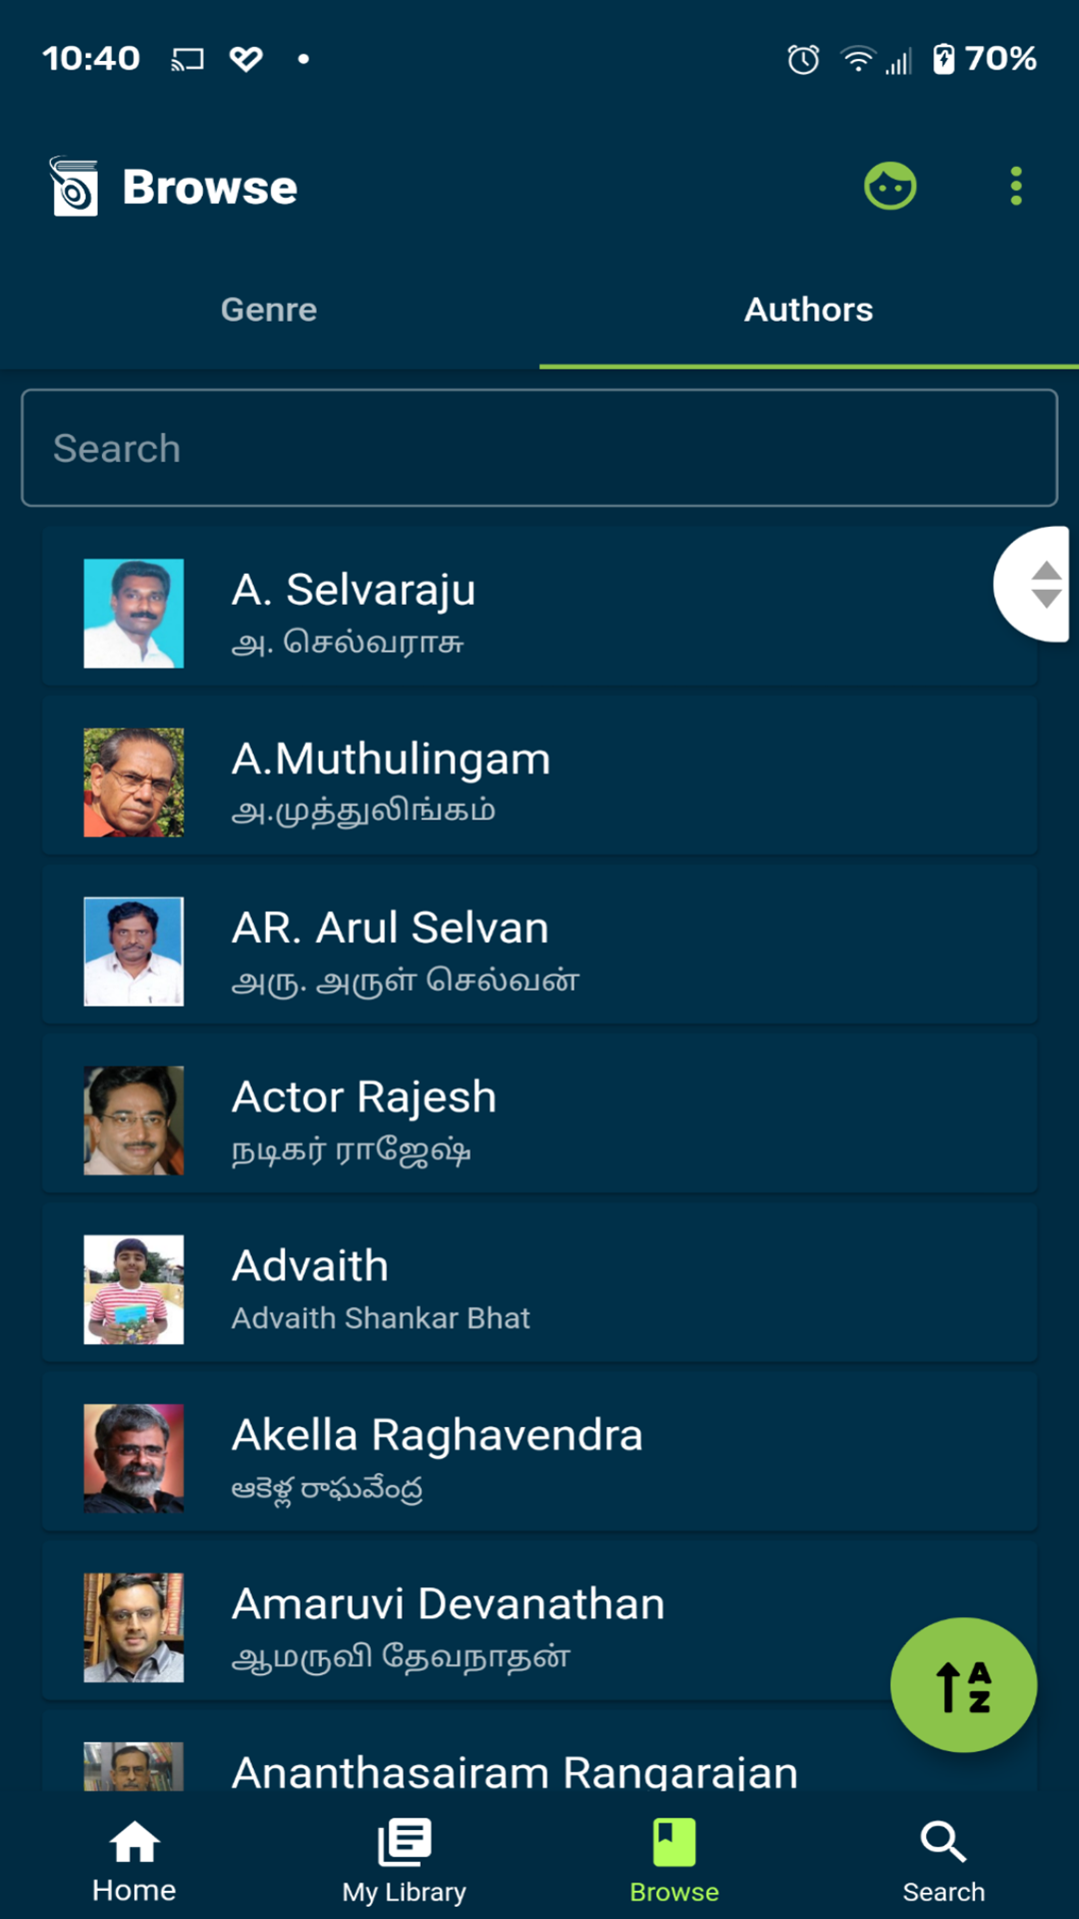Click the app logo beside Browse
Screen dimensions: 1079x1919
click(x=74, y=187)
